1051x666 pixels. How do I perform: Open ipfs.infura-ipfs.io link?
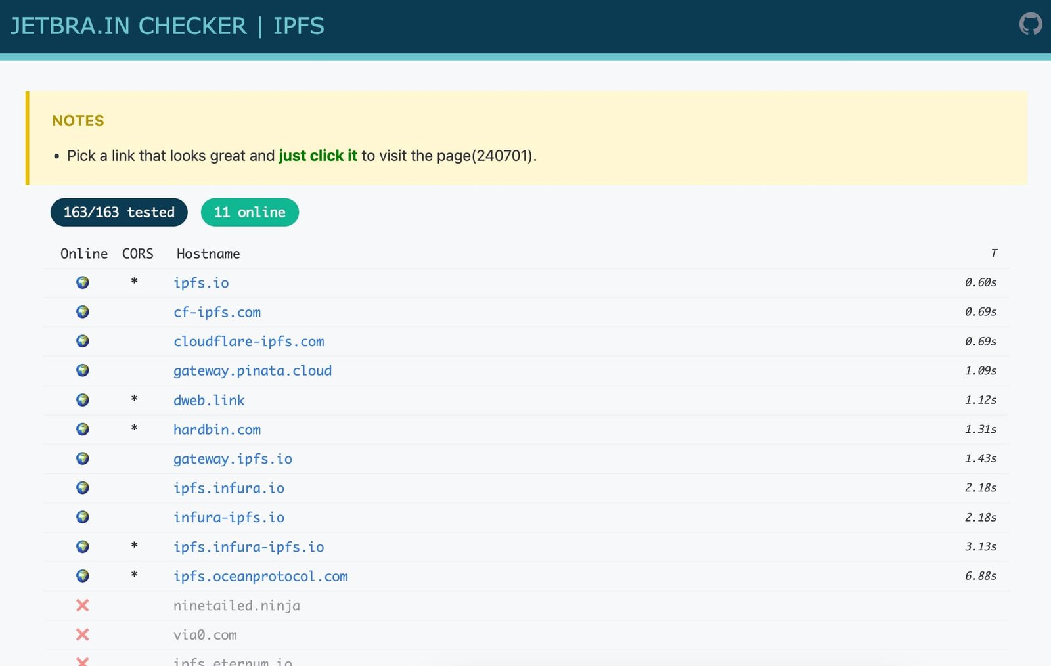click(248, 547)
